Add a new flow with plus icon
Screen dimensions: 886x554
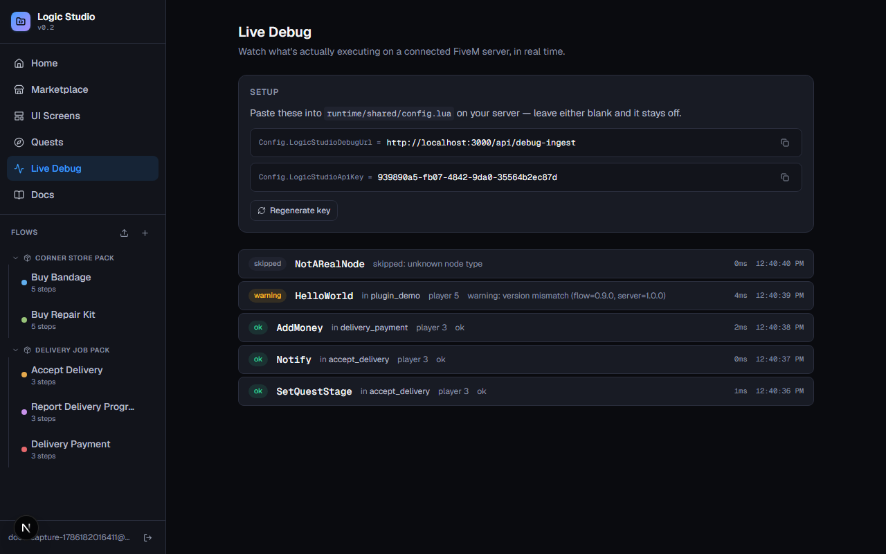click(145, 233)
